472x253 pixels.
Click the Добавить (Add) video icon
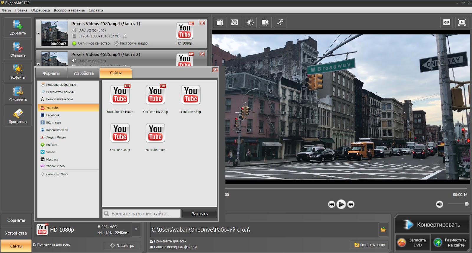18,27
